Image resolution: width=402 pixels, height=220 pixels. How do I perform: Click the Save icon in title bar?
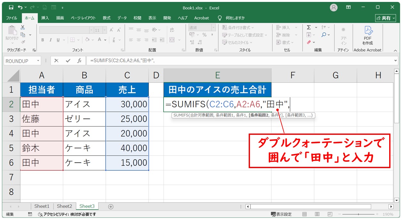click(11, 7)
